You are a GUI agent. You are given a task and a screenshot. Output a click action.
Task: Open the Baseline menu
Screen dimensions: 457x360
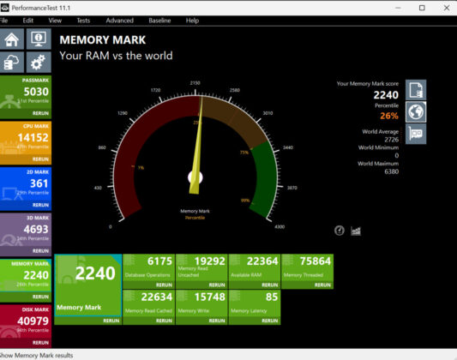(159, 21)
